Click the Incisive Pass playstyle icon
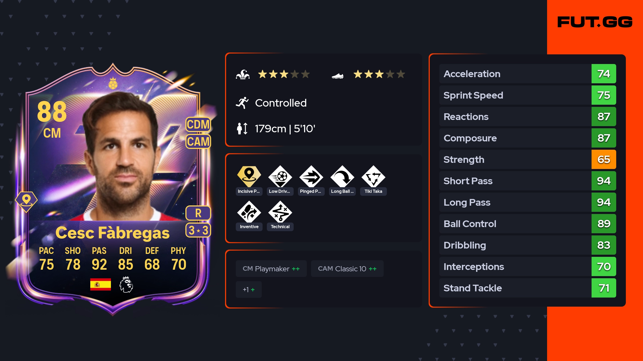Screen dimensions: 643x361 coord(249,176)
